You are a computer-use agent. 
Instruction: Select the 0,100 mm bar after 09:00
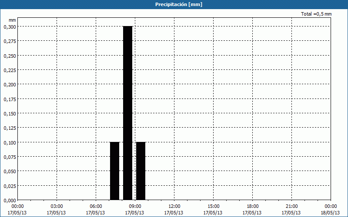(141, 171)
